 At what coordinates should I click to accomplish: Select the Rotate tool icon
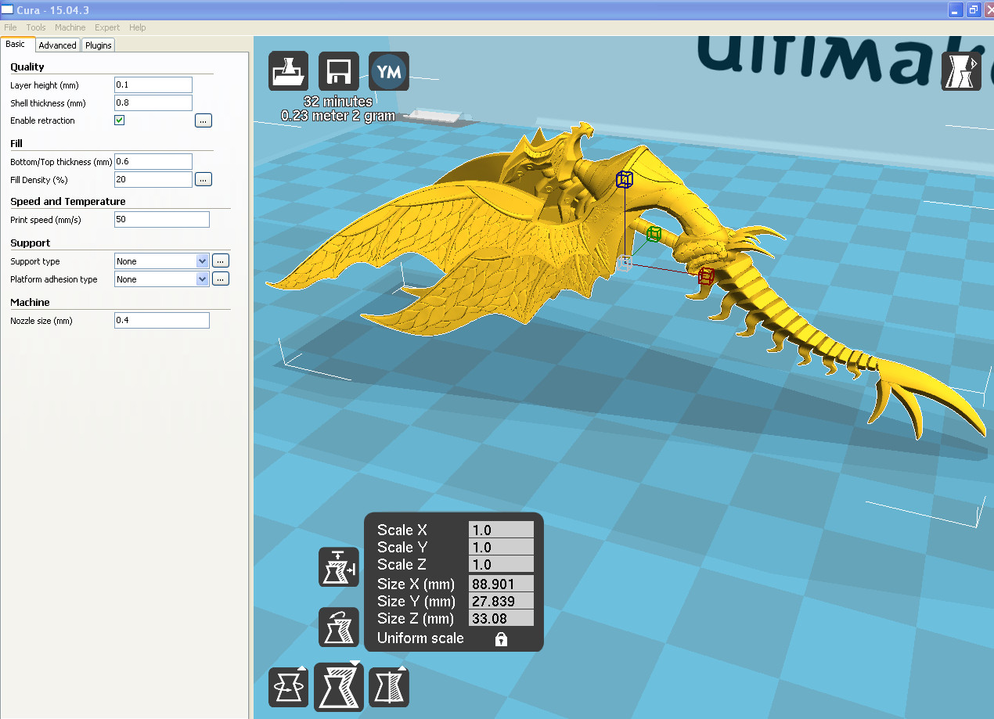[x=288, y=688]
